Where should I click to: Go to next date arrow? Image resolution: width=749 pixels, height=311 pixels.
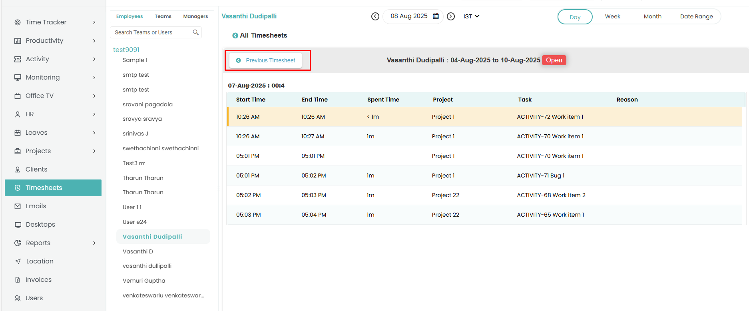(x=451, y=16)
